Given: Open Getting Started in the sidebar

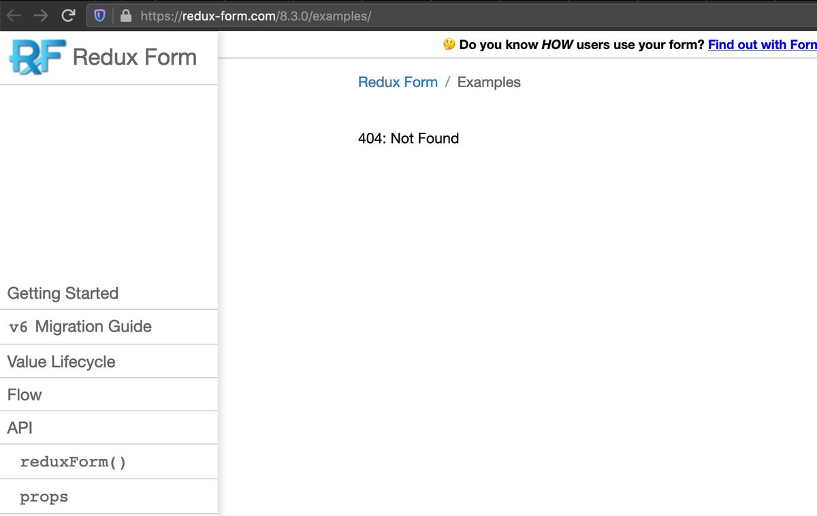Looking at the screenshot, I should (109, 293).
